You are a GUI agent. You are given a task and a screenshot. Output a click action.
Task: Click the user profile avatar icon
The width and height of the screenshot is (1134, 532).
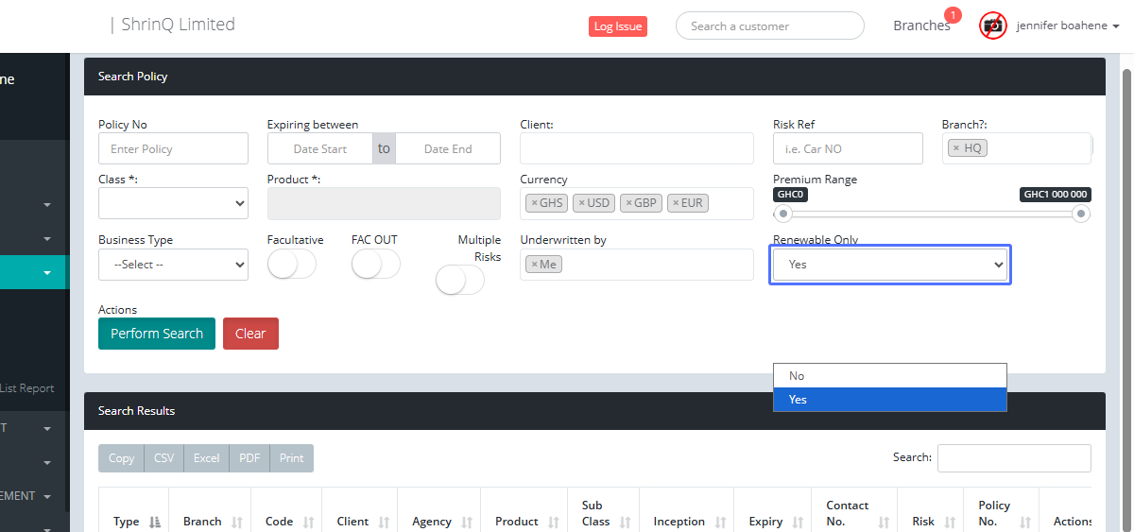(x=992, y=26)
